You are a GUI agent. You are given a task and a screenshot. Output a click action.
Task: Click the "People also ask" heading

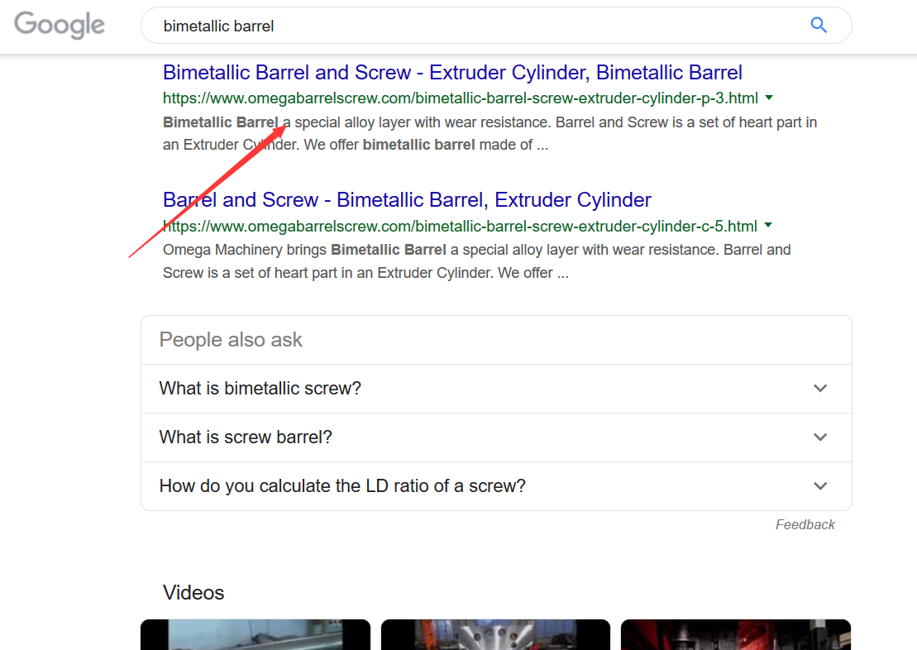[x=231, y=339]
